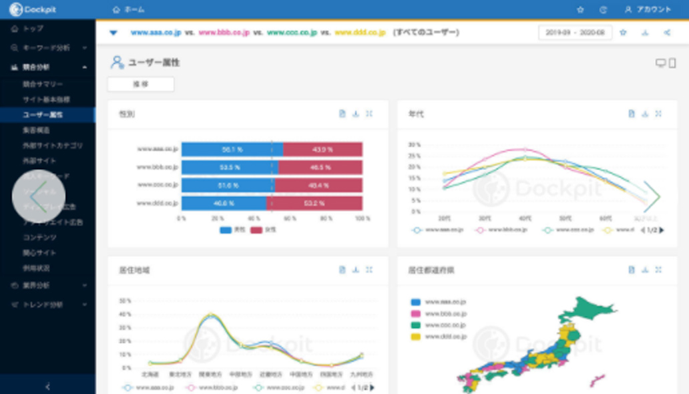Download the 居住地域 chart
Image resolution: width=689 pixels, height=394 pixels.
[x=356, y=270]
